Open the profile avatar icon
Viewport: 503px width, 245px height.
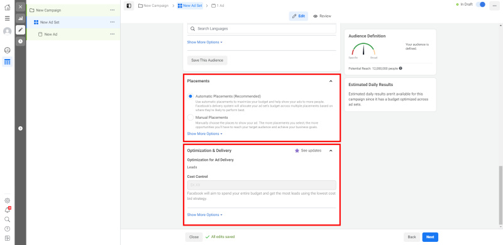click(7, 31)
